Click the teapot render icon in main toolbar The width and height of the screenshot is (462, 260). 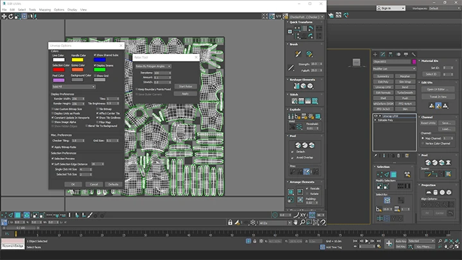(331, 15)
